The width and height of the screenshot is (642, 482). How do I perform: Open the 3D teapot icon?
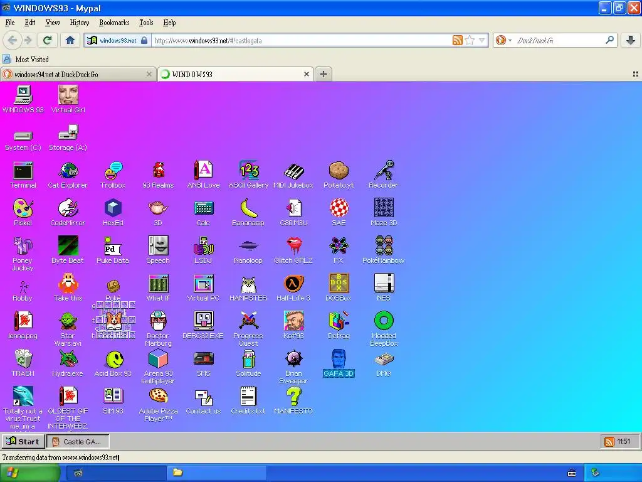click(158, 213)
